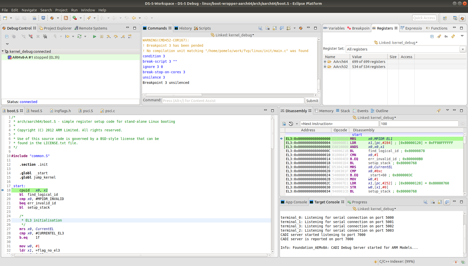The height and width of the screenshot is (266, 468).
Task: Click inside the Command input field
Action: 232,101
